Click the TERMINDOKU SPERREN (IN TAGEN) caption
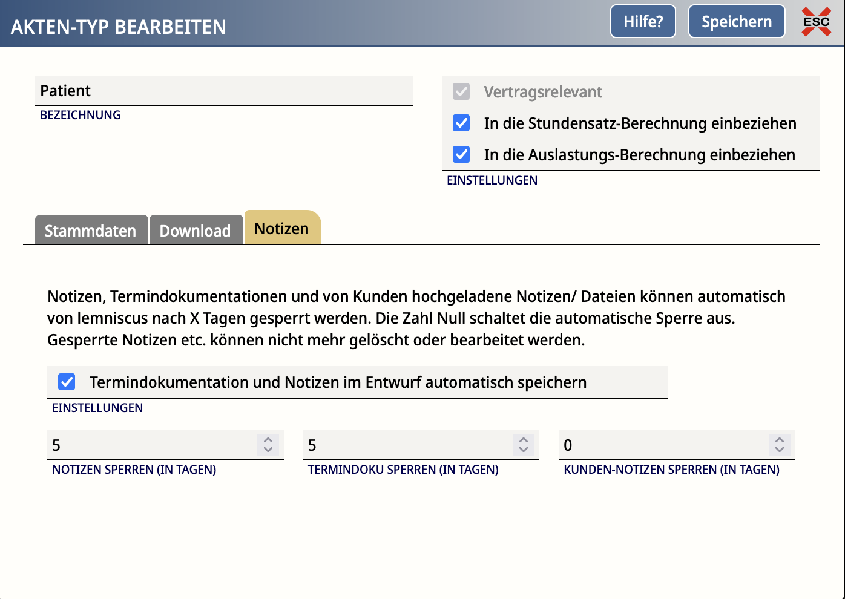Screen dimensions: 845x599 pyautogui.click(x=403, y=470)
